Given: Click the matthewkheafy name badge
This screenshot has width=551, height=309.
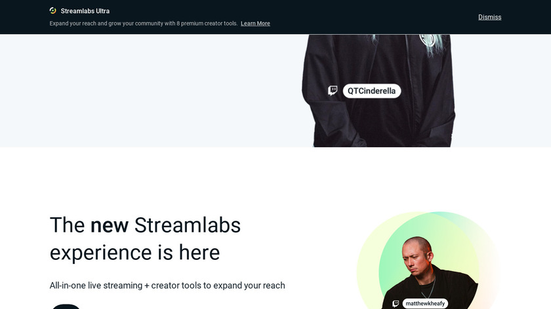Looking at the screenshot, I should 425,303.
